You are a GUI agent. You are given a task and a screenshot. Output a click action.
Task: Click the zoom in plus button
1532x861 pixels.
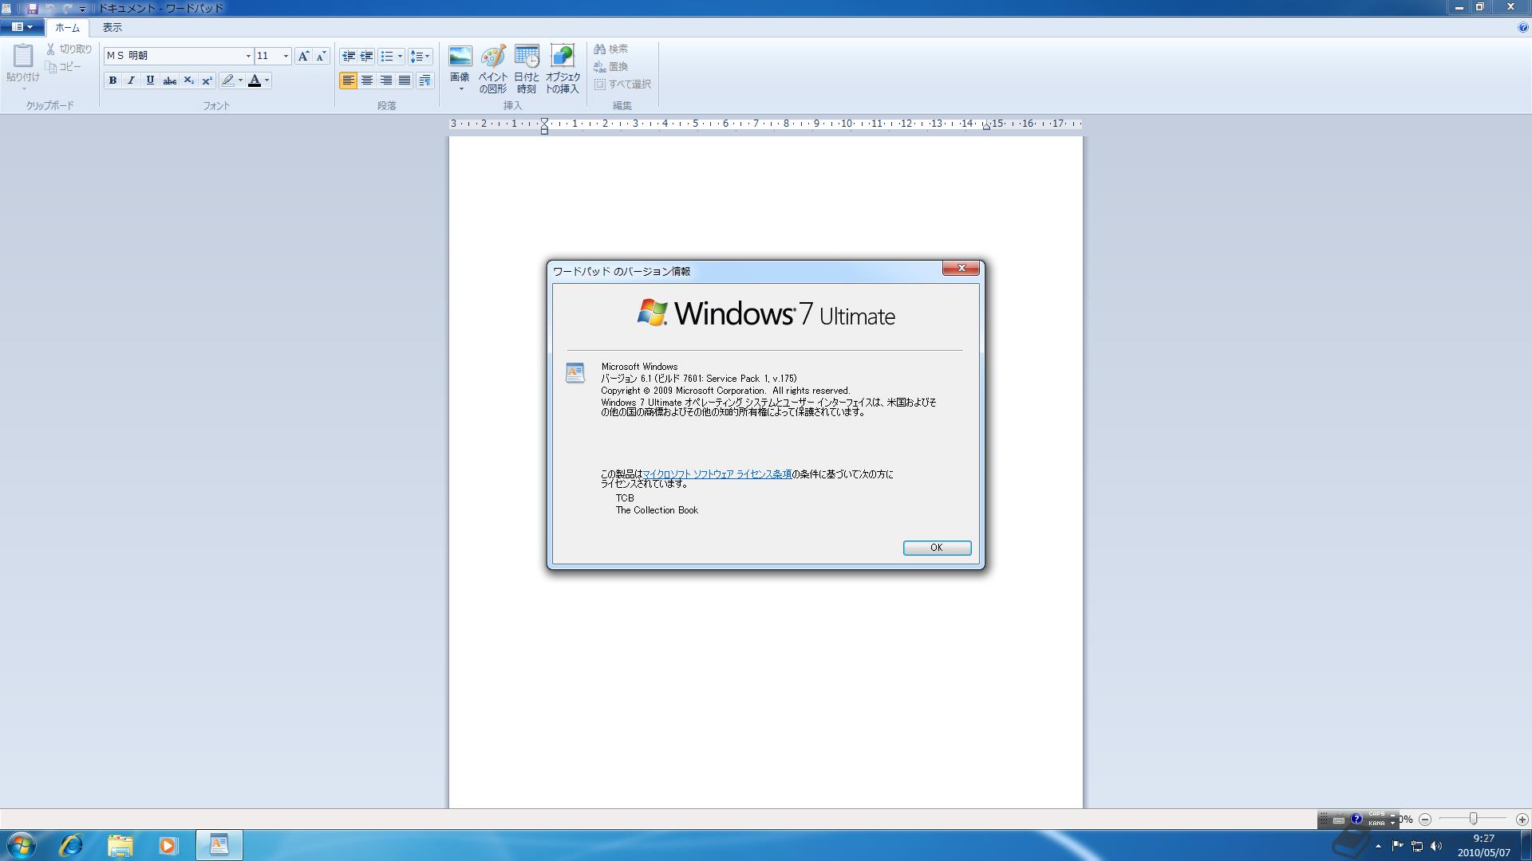point(1522,820)
